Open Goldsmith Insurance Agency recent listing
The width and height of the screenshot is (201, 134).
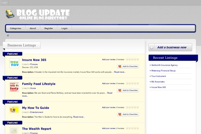point(164,65)
